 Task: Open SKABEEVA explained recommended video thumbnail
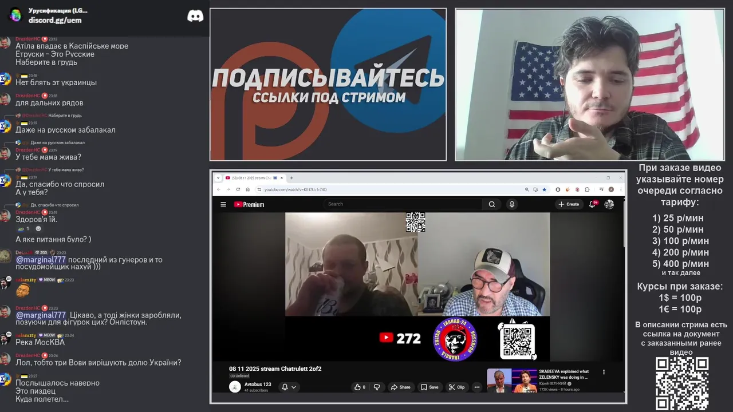(512, 381)
